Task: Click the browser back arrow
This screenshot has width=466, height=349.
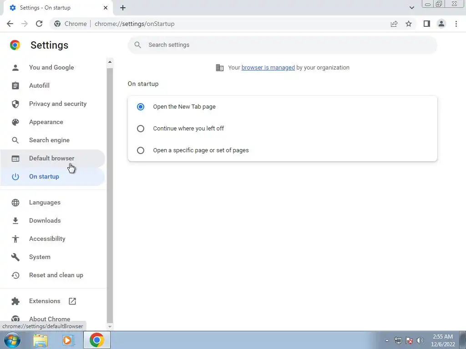Action: (x=10, y=24)
